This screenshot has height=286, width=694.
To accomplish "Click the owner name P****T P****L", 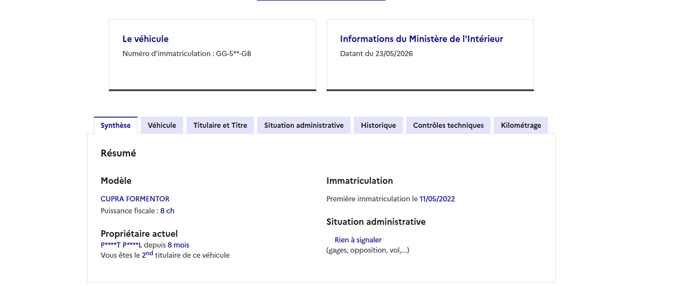I will 121,245.
